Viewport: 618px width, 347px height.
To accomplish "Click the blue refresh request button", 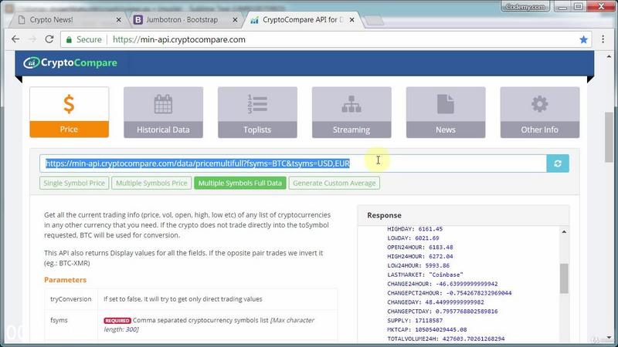I will [558, 163].
